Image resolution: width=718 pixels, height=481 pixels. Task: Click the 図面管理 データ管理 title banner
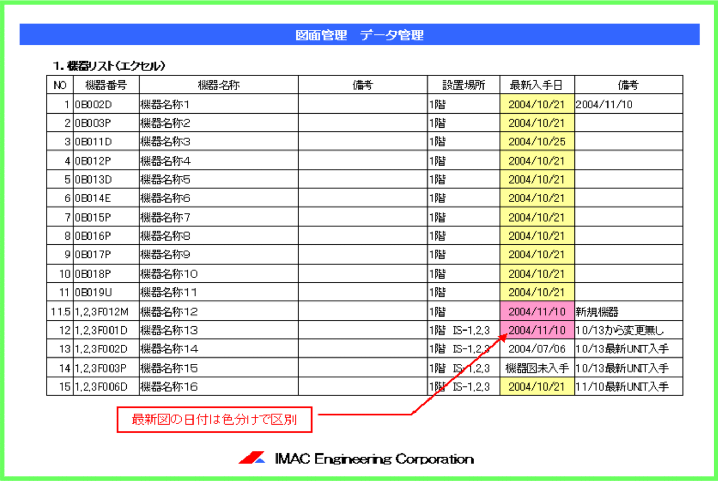pos(360,35)
